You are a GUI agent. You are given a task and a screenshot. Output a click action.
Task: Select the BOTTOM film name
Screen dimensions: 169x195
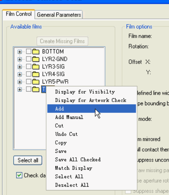(x=53, y=51)
